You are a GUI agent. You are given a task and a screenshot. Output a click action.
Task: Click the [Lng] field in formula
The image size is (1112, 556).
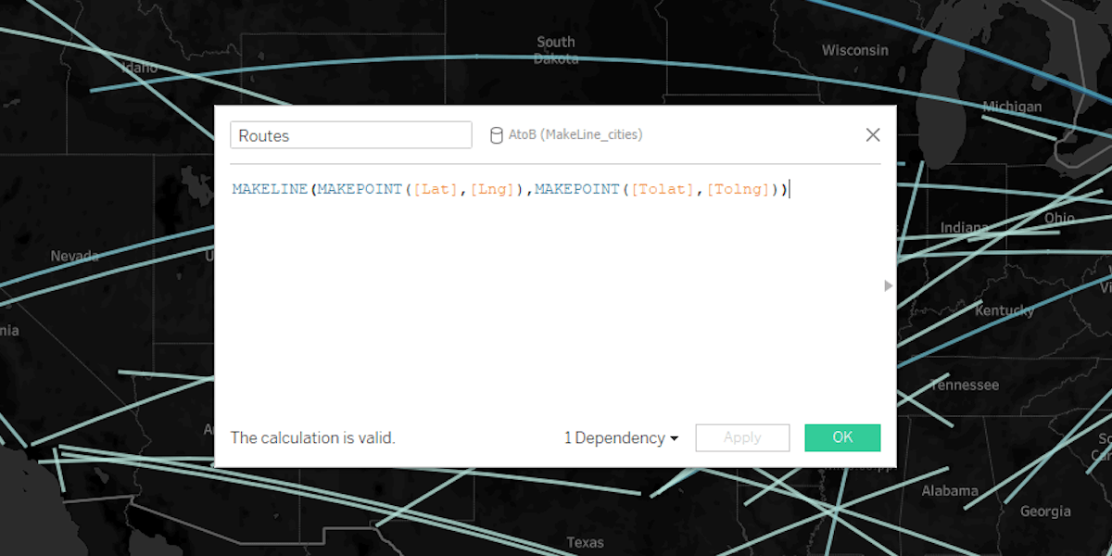coord(494,189)
